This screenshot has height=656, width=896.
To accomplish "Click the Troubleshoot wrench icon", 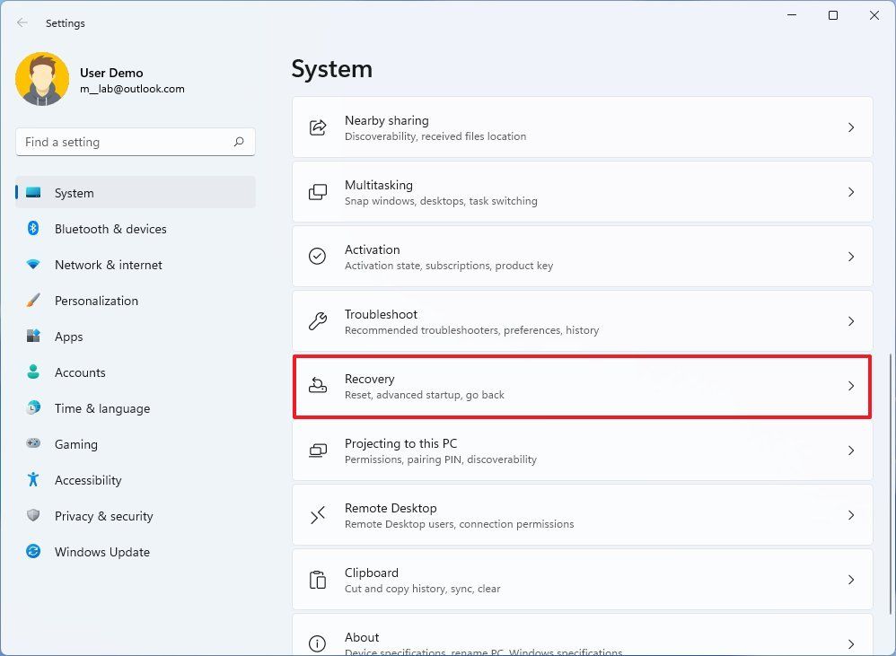I will pyautogui.click(x=318, y=321).
